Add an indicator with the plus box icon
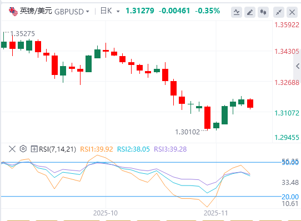The width and height of the screenshot is (301, 221). point(34,149)
